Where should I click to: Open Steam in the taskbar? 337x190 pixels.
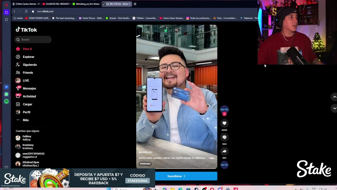tap(196, 189)
